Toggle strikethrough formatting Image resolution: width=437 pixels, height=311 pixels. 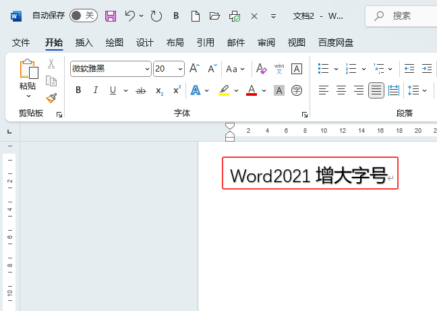point(141,90)
